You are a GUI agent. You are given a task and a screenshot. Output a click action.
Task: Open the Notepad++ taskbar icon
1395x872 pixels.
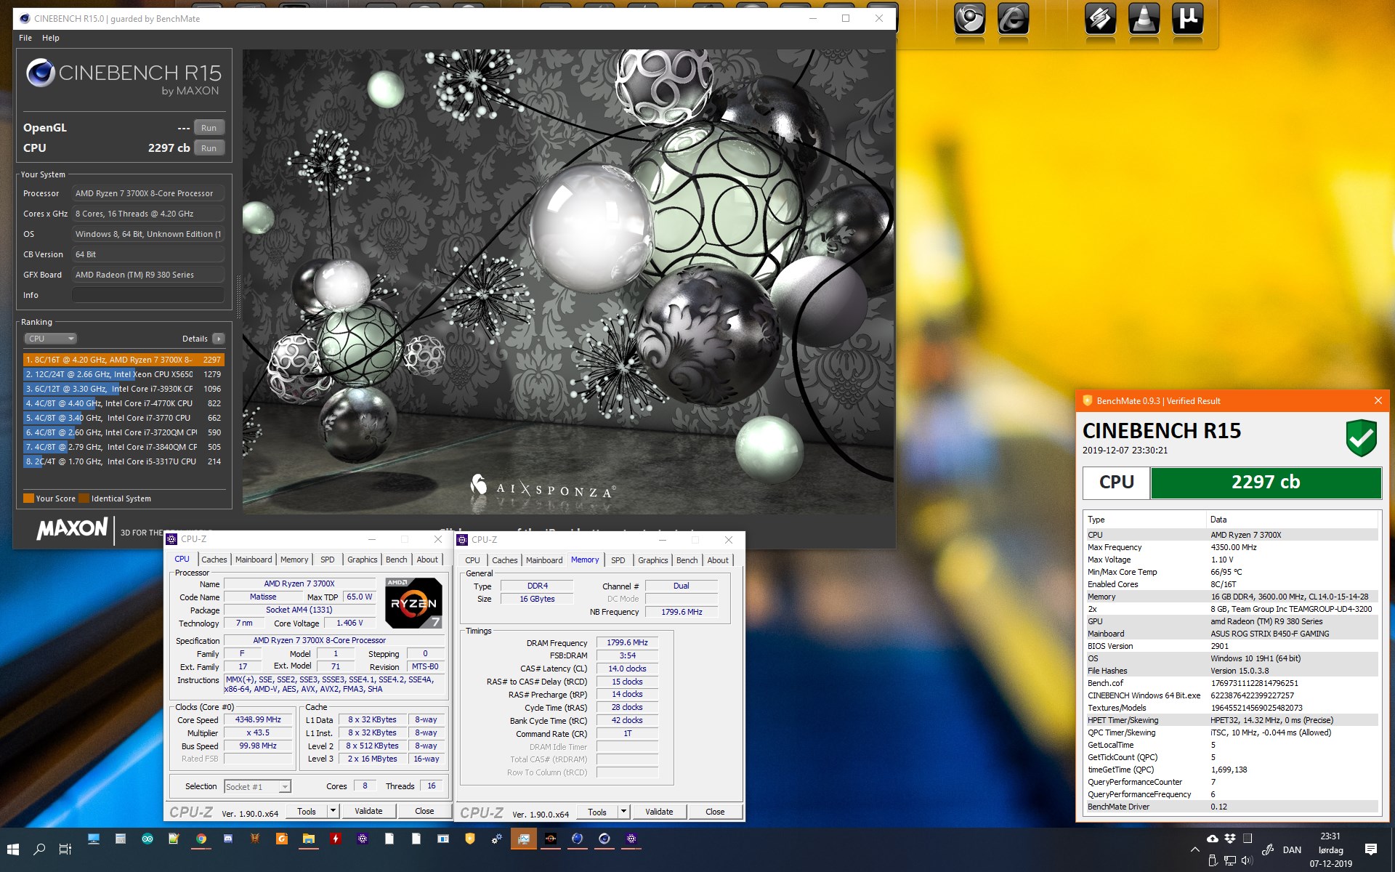(174, 839)
